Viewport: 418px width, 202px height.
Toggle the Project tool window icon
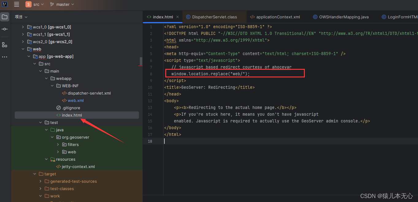[x=5, y=17]
